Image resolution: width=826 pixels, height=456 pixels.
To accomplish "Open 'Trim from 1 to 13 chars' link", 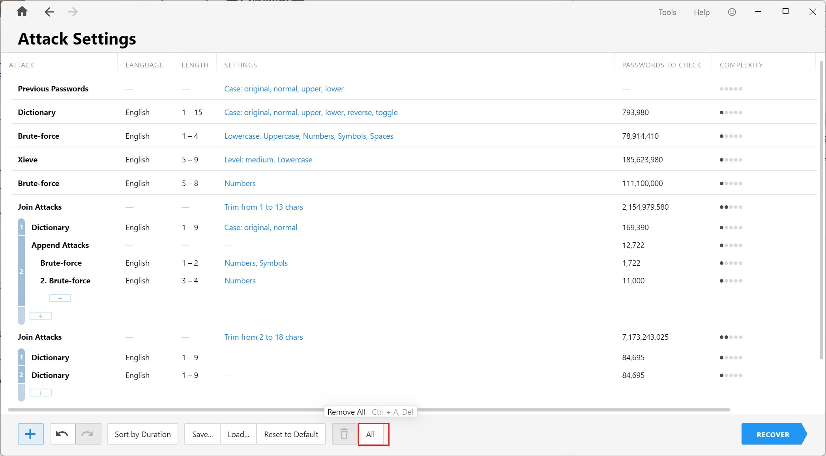I will tap(263, 207).
